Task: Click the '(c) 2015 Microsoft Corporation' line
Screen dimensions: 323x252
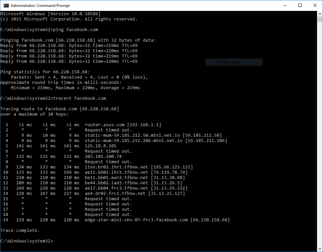Action: 69,19
